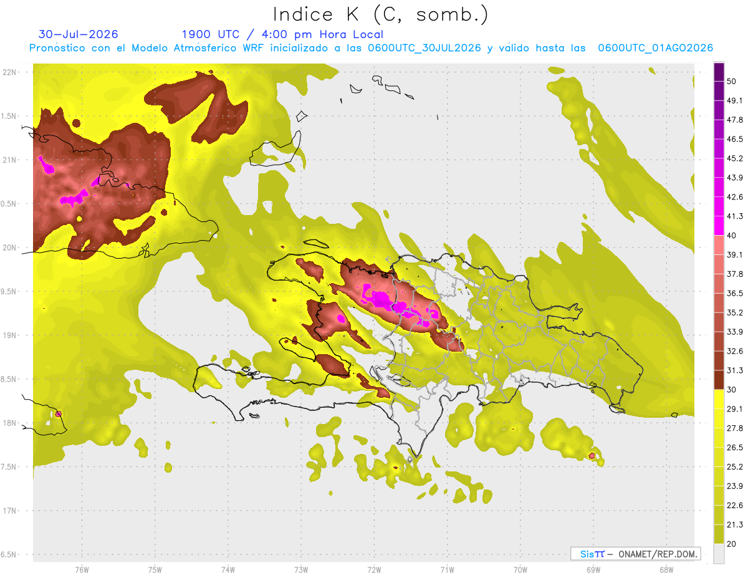748x578 pixels.
Task: Click the 73W longitude label
Action: [x=301, y=570]
